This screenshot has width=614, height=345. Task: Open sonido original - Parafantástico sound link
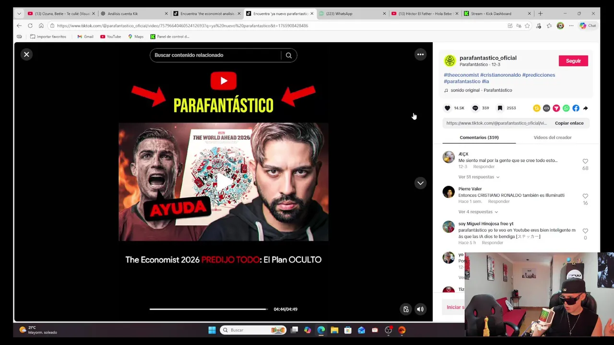pos(481,90)
